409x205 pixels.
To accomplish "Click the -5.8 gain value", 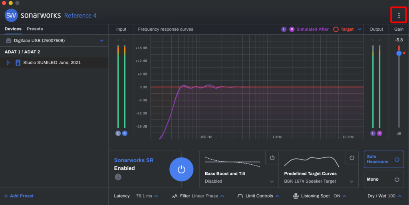I will pos(399,40).
